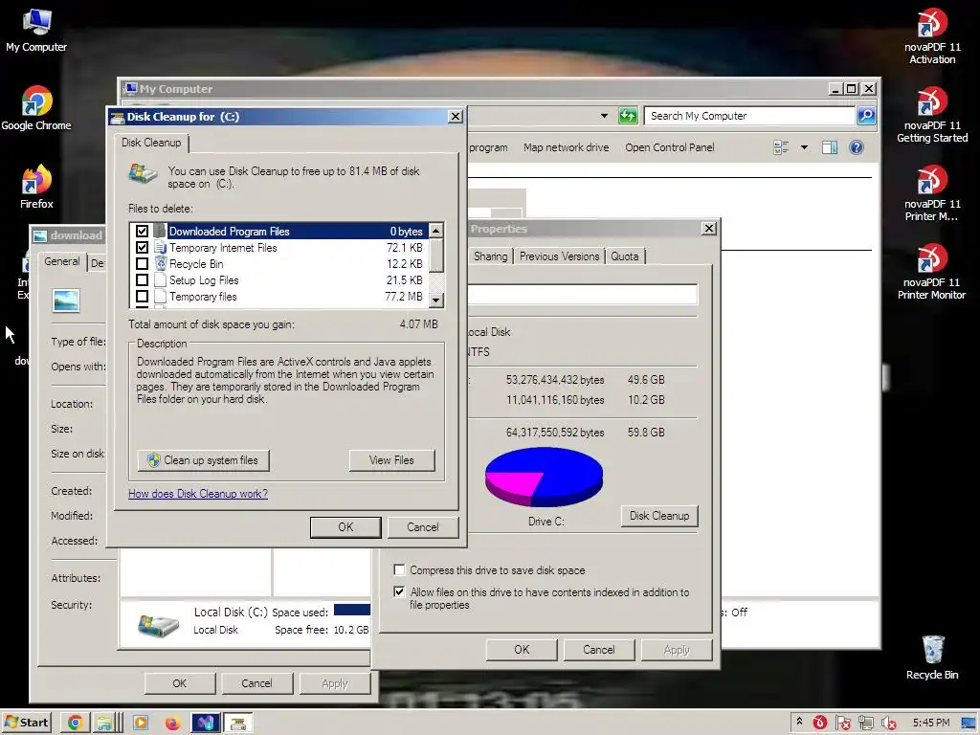Click the drive label text field in Properties
This screenshot has width=980, height=735.
tap(583, 295)
